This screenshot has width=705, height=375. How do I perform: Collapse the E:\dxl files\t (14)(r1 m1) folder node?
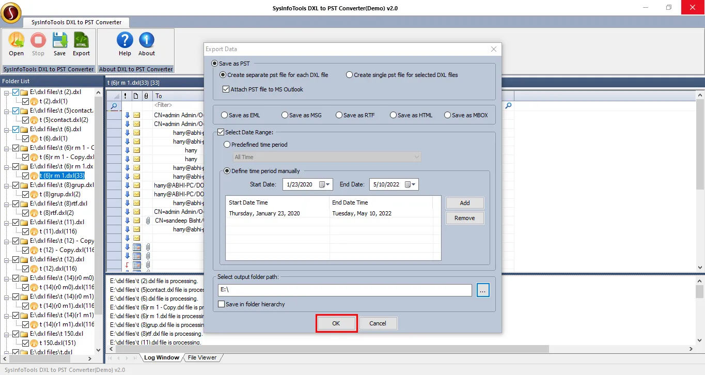click(7, 315)
